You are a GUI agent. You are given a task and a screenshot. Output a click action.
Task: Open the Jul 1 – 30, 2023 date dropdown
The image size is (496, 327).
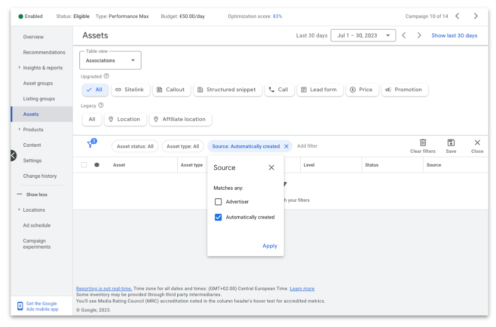pos(363,35)
